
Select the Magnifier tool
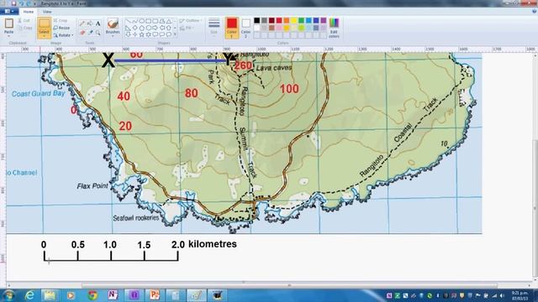tap(98, 33)
